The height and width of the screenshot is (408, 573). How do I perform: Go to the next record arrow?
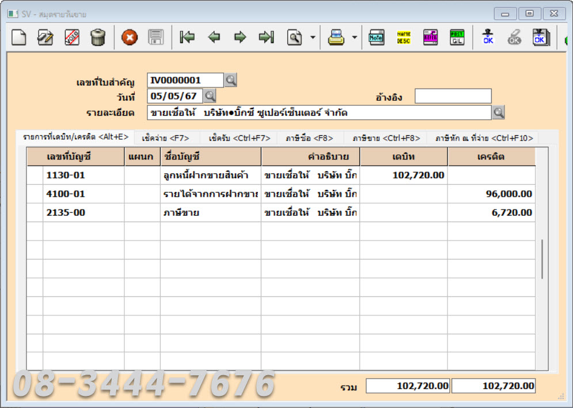[240, 37]
